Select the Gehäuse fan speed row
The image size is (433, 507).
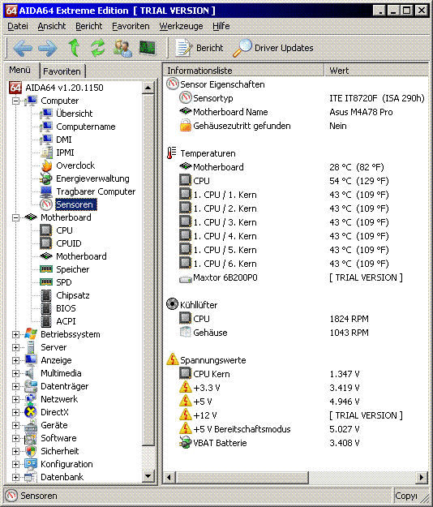(x=297, y=333)
